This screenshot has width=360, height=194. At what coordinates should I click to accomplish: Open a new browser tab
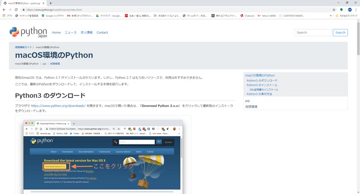(50, 3)
